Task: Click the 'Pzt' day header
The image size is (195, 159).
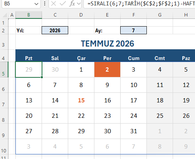Action: point(29,56)
